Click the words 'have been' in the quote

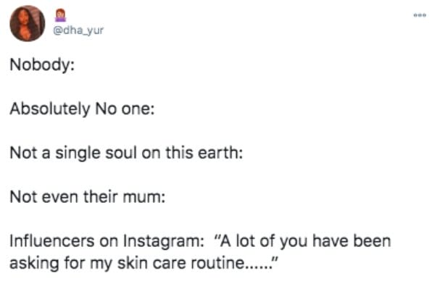352,241
